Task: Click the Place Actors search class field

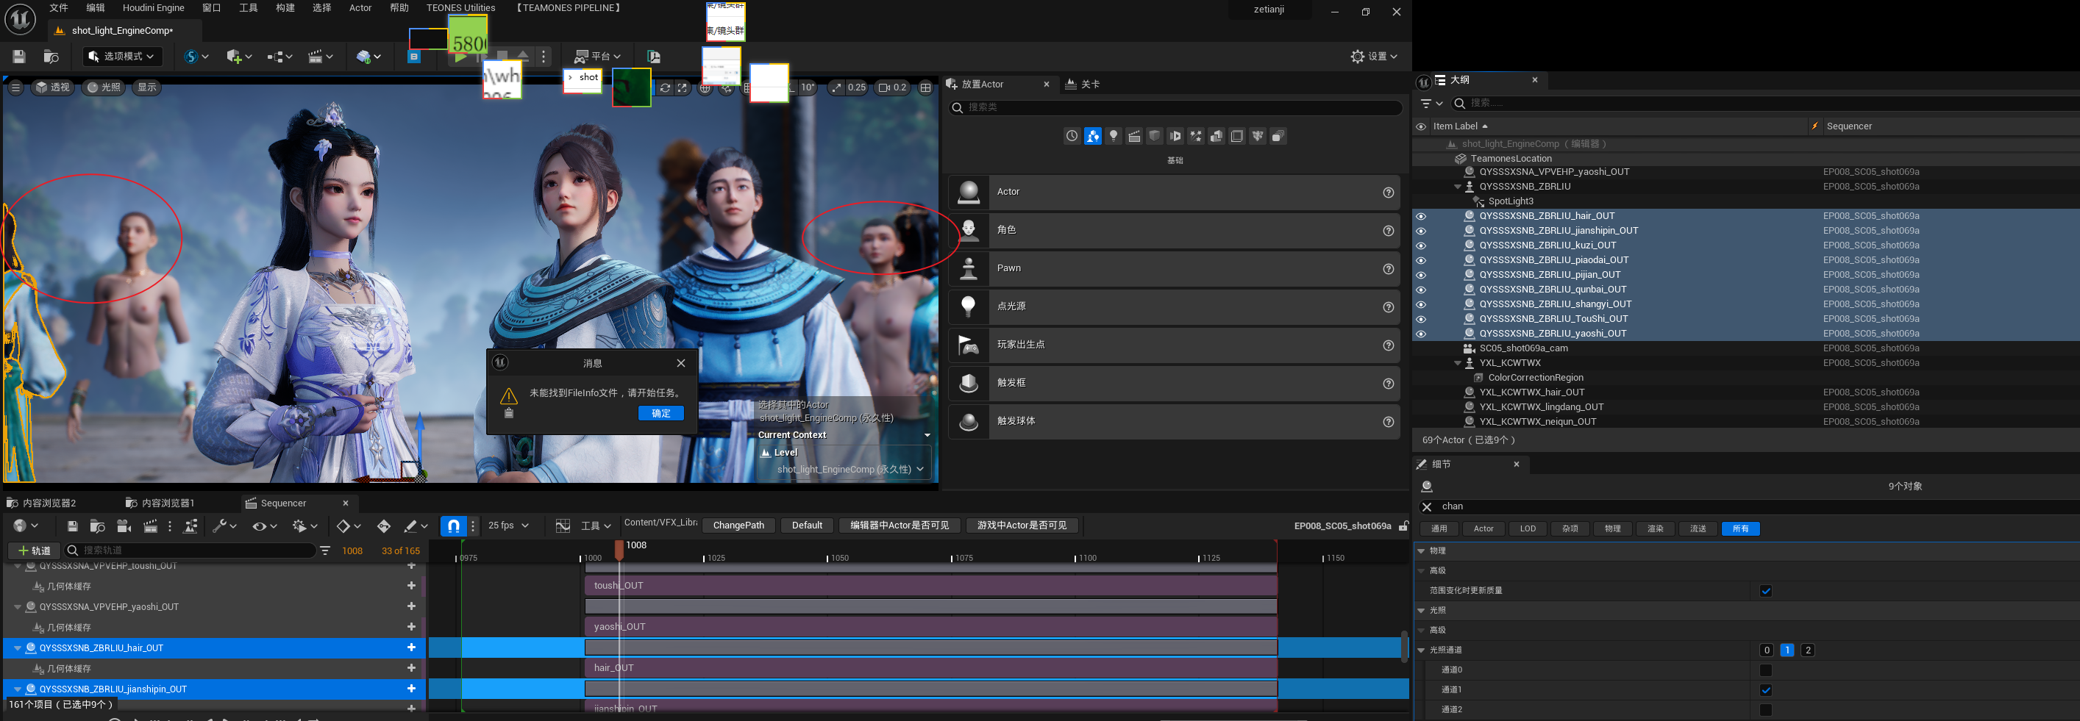Action: (x=1175, y=107)
